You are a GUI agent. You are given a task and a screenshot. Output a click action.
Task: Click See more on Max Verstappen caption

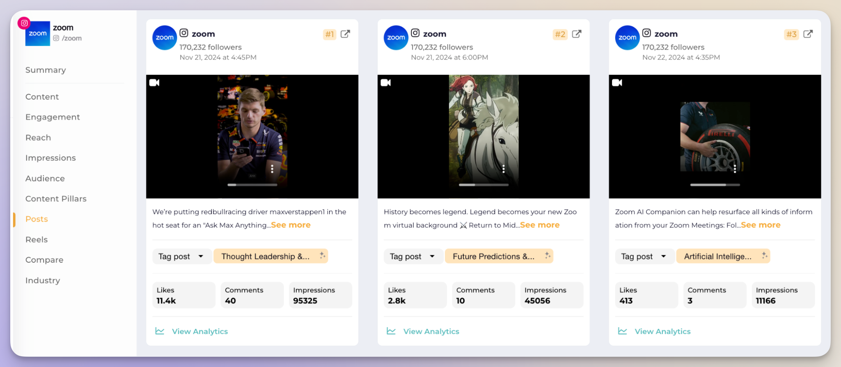291,225
